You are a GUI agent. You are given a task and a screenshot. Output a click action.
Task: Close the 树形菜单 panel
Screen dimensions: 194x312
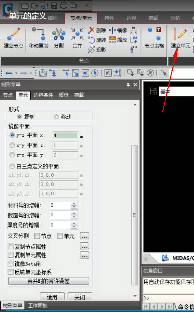[135, 85]
